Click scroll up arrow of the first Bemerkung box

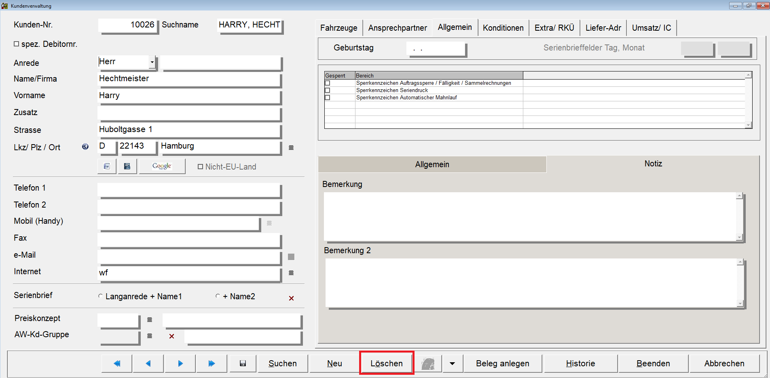(x=739, y=196)
